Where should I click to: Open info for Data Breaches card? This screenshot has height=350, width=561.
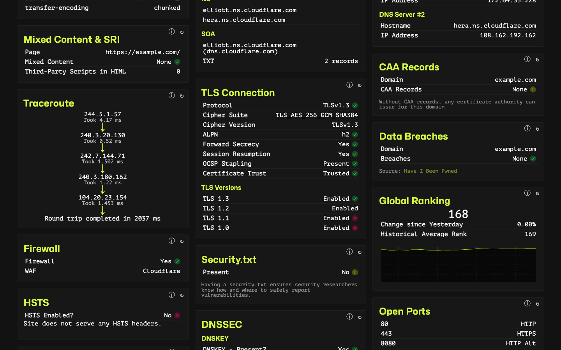click(x=527, y=128)
